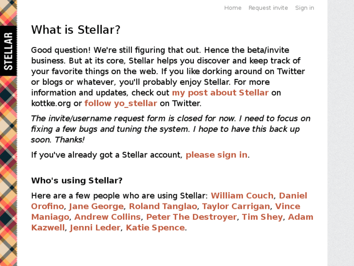This screenshot has width=354, height=266.
Task: Open Daniel Orofino's profile link
Action: click(293, 196)
